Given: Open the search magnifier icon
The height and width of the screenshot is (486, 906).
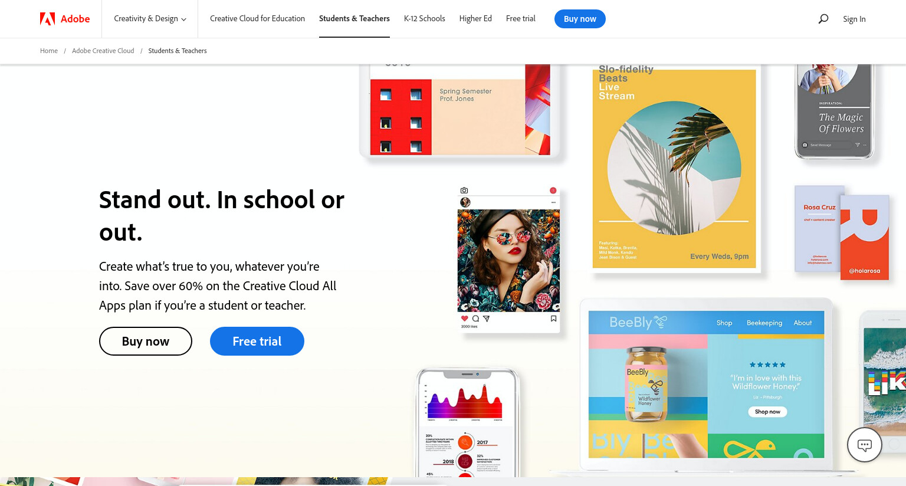Looking at the screenshot, I should [x=823, y=19].
